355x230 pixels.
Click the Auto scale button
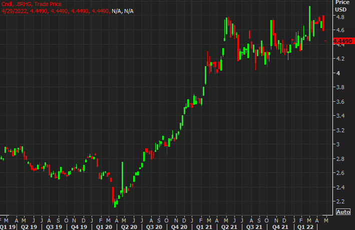pyautogui.click(x=342, y=211)
